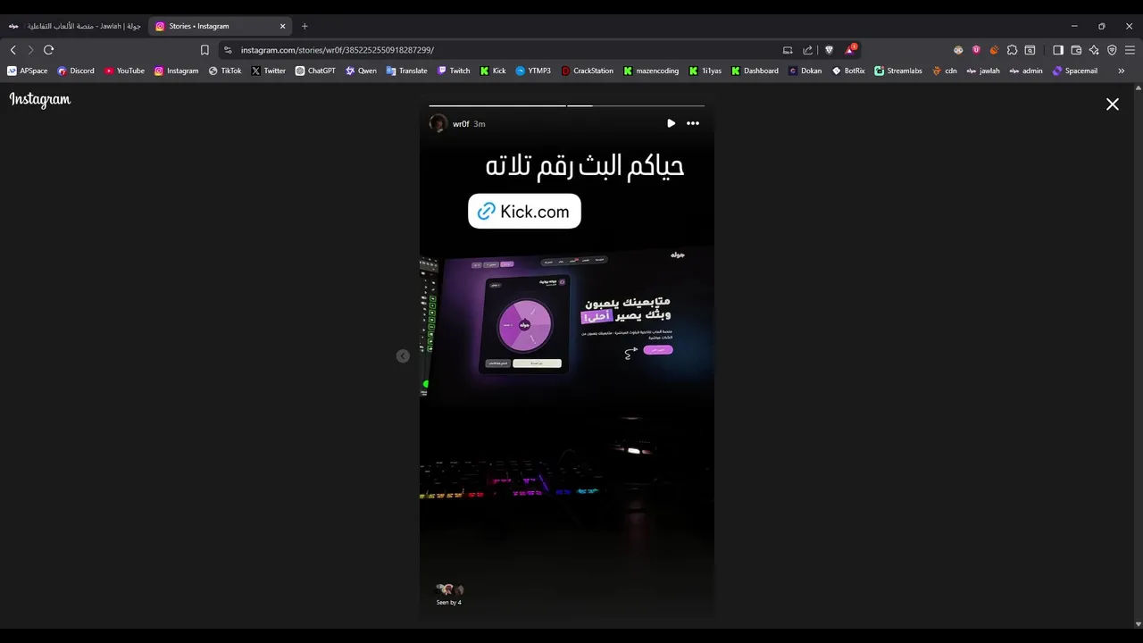Click the page vertical scrollbar

tap(1139, 356)
